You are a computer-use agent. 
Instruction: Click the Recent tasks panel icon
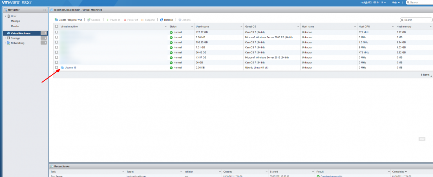point(52,166)
